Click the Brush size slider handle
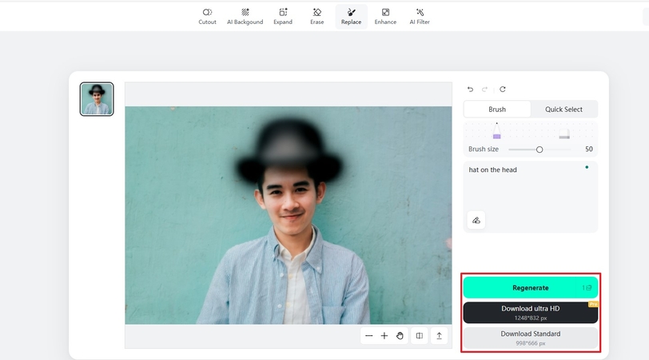 click(540, 150)
